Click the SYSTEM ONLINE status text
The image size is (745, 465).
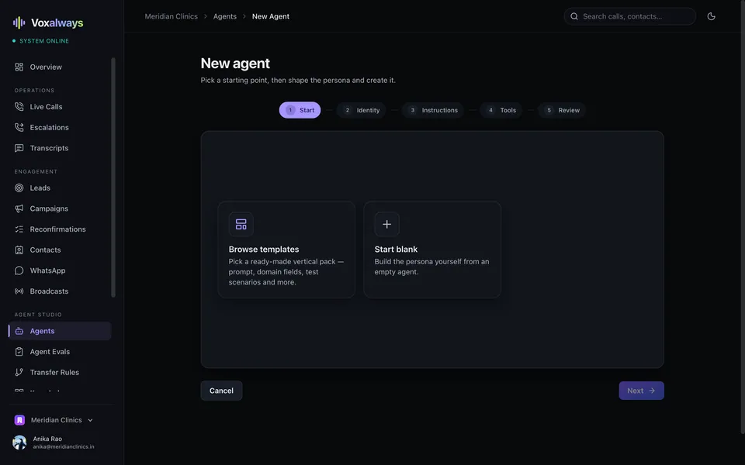point(44,41)
